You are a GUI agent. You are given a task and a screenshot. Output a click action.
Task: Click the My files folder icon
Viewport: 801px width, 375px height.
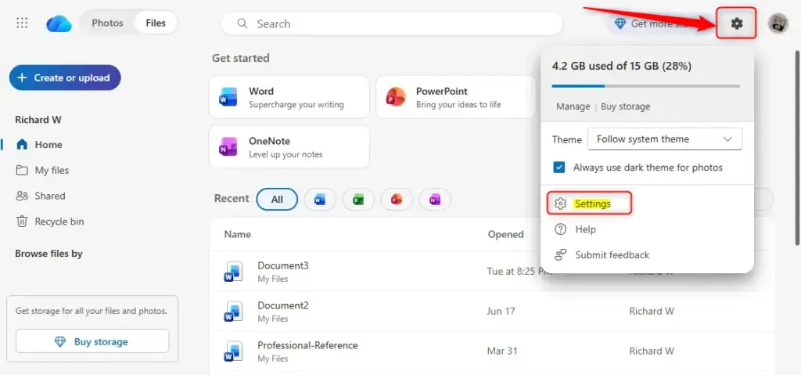22,171
